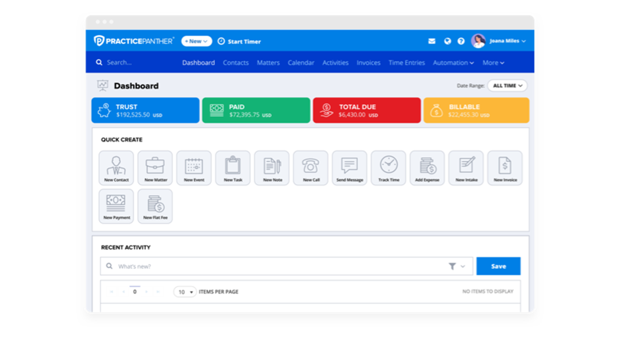Open the Automation dropdown menu
The height and width of the screenshot is (348, 620).
pos(453,63)
